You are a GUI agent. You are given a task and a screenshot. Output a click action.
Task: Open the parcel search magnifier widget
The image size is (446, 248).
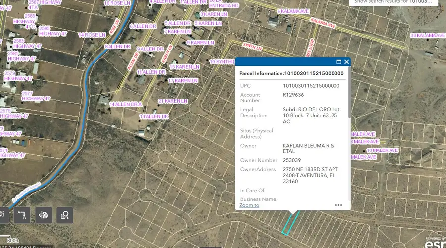pyautogui.click(x=65, y=215)
